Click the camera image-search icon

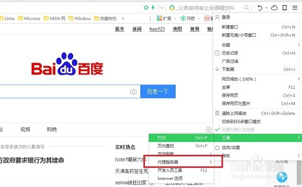(x=133, y=91)
